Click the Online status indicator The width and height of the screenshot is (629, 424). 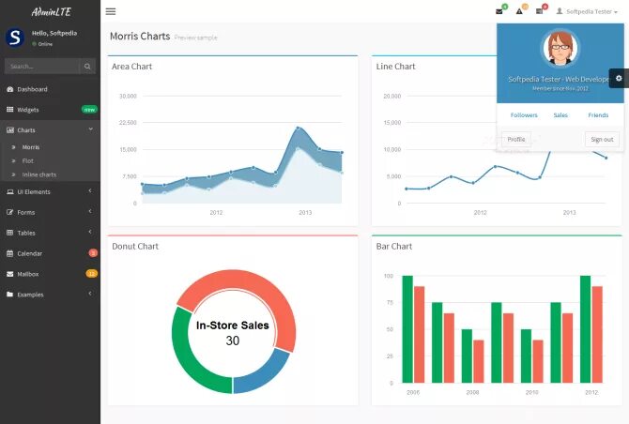click(42, 44)
